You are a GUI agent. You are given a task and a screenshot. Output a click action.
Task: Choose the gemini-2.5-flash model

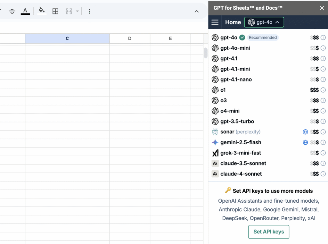(268, 142)
